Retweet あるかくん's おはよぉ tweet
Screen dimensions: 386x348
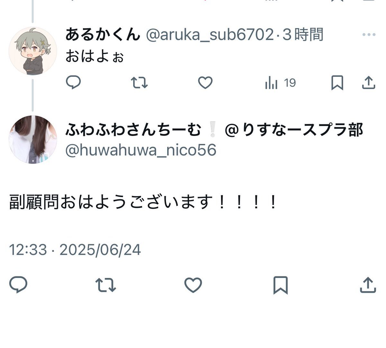pos(139,83)
